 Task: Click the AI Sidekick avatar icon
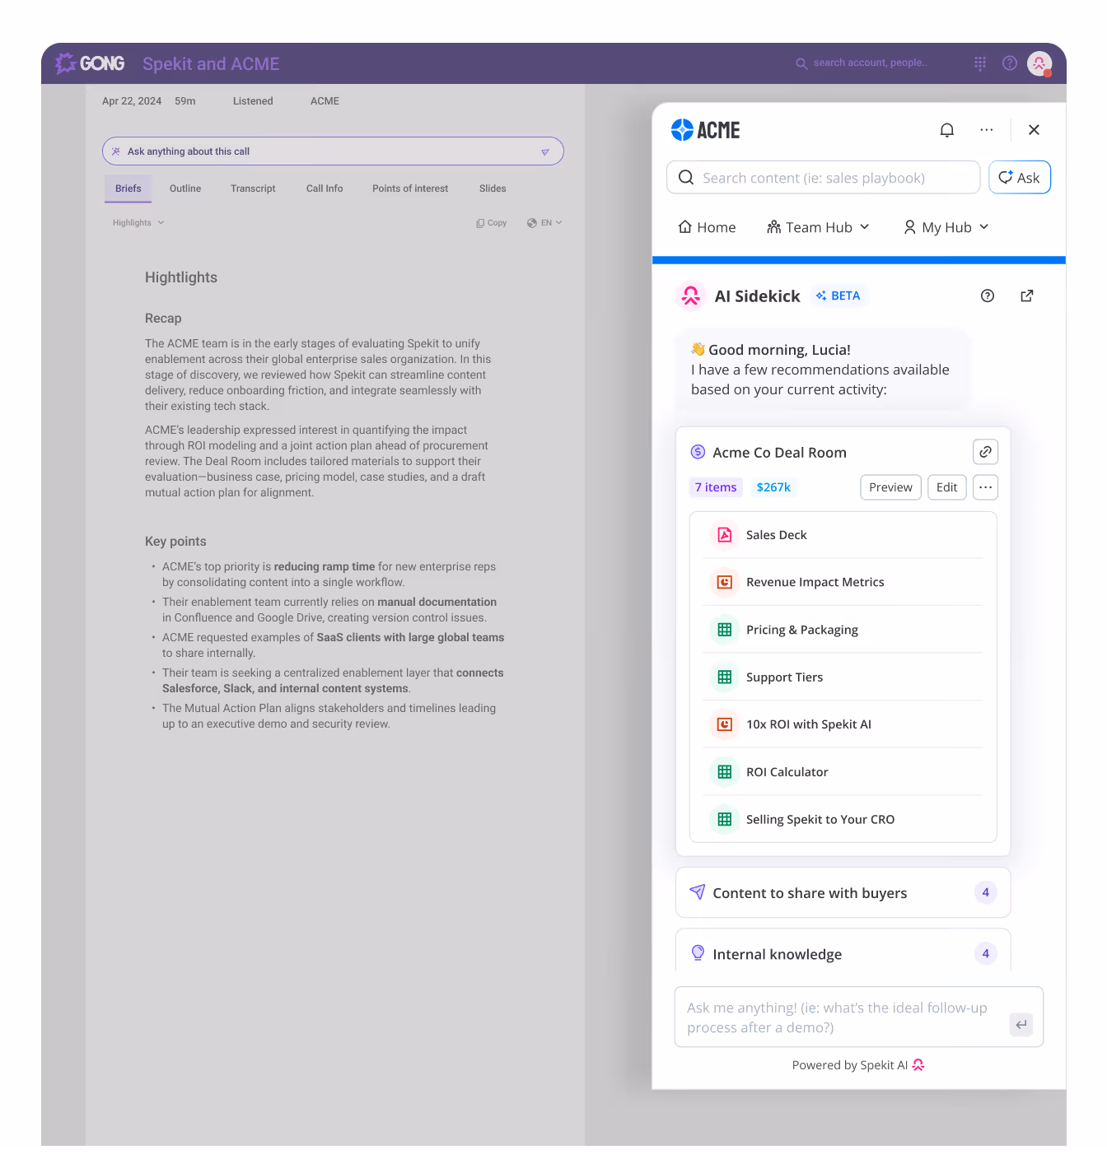[691, 296]
